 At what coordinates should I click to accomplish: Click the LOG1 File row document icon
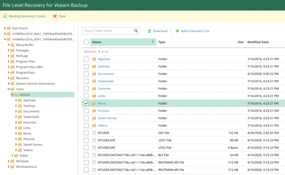click(x=94, y=140)
